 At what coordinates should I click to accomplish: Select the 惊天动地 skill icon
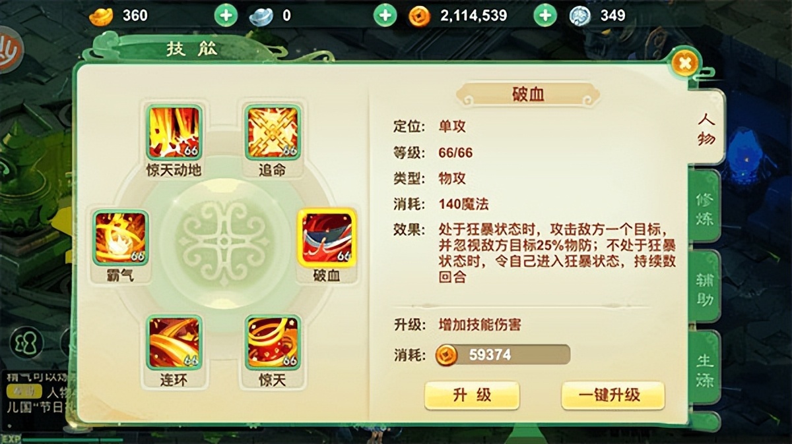tap(174, 132)
